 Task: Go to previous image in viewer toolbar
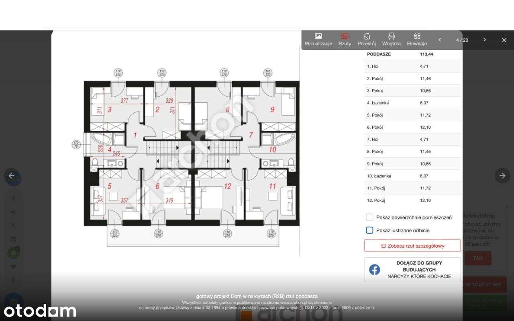click(440, 40)
